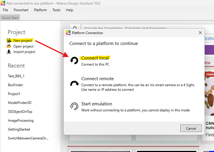214x152 pixels.
Task: Cancel the Platform Connection dialog
Action: (191, 128)
